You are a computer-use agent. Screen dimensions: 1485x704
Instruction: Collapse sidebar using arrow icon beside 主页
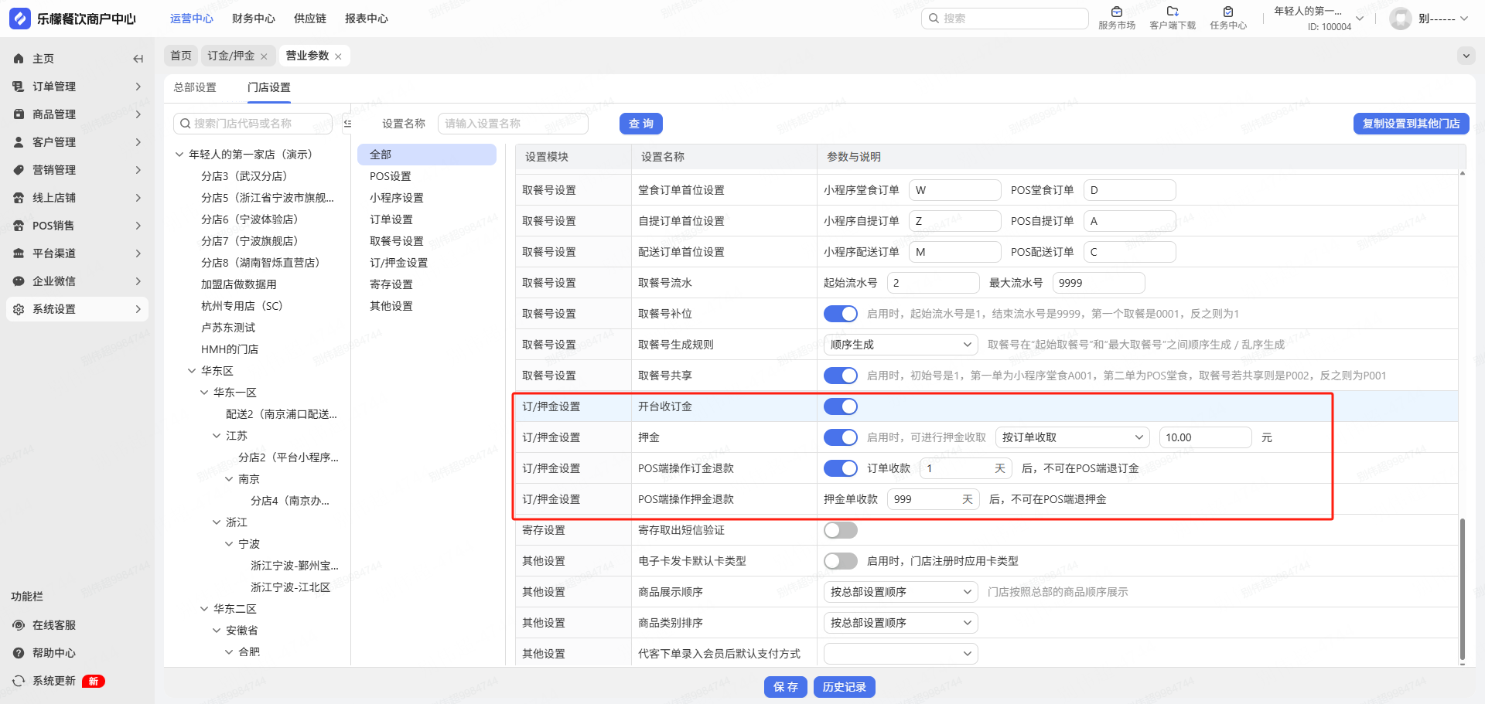point(138,59)
